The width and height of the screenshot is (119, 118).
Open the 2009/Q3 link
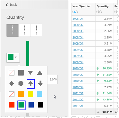click(x=78, y=56)
